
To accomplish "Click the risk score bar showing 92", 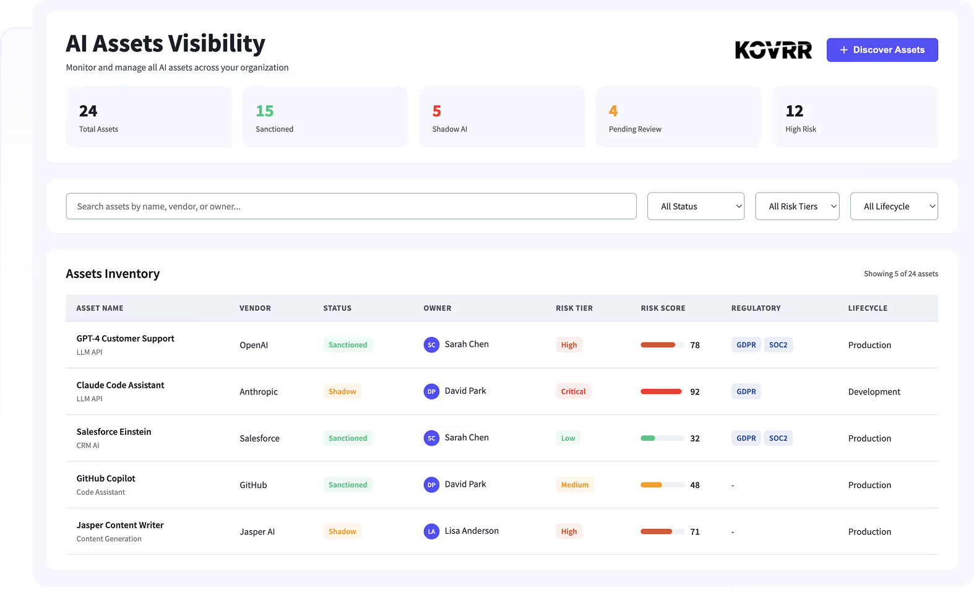I will 661,391.
